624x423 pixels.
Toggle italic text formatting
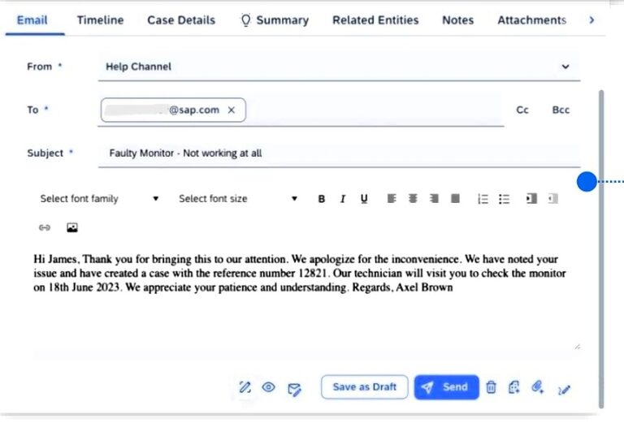pos(343,199)
